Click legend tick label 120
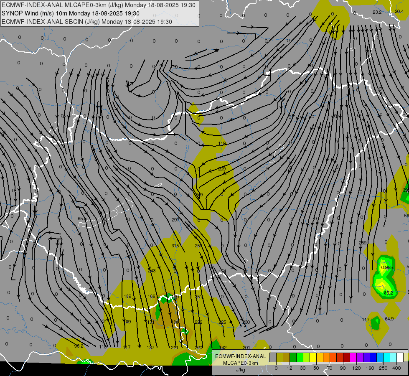This screenshot has width=409, height=376. pyautogui.click(x=357, y=368)
